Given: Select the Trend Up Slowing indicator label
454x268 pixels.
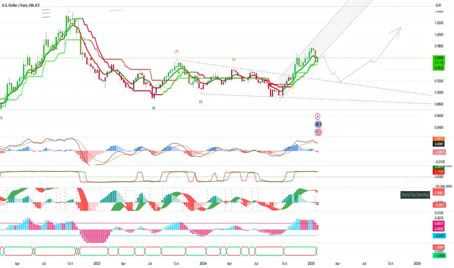Looking at the screenshot, I should point(415,195).
